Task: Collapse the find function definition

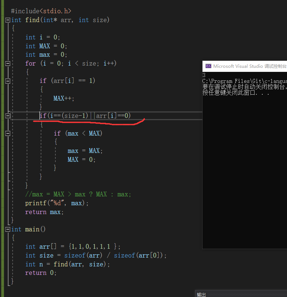Action: pyautogui.click(x=8, y=20)
